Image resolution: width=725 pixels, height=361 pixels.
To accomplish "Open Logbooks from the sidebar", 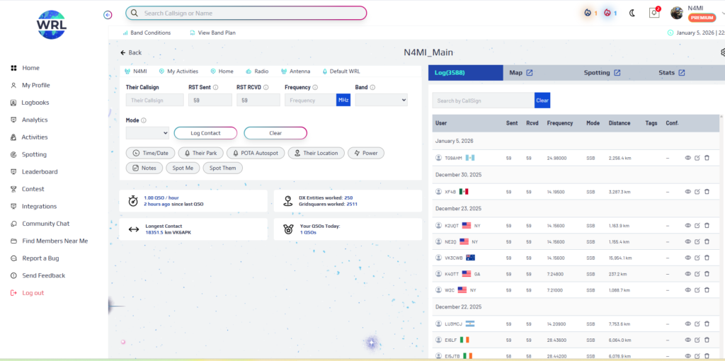I will [x=35, y=103].
